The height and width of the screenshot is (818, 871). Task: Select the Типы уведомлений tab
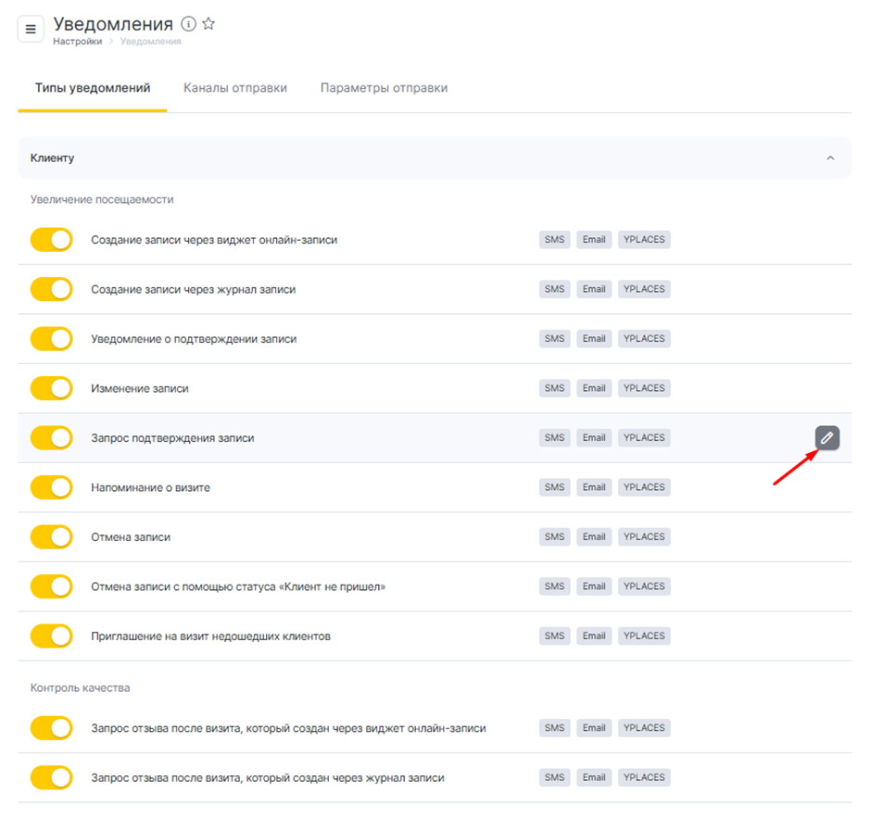93,88
